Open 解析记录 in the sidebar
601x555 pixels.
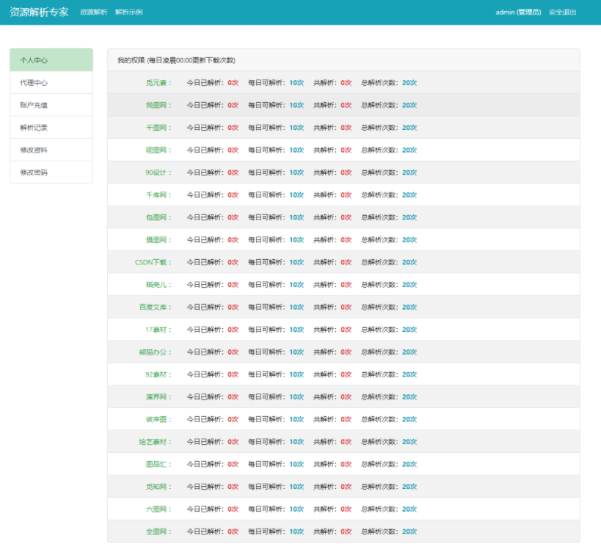[51, 128]
